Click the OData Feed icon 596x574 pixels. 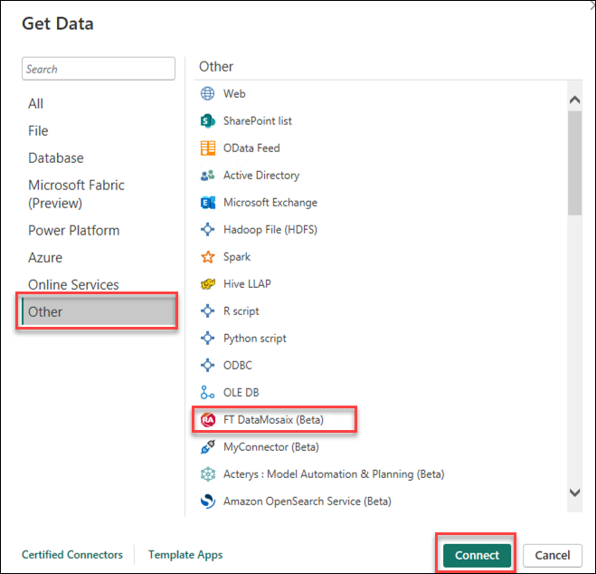pos(207,148)
